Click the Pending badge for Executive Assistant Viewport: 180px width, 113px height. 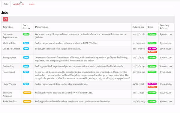(27, 92)
